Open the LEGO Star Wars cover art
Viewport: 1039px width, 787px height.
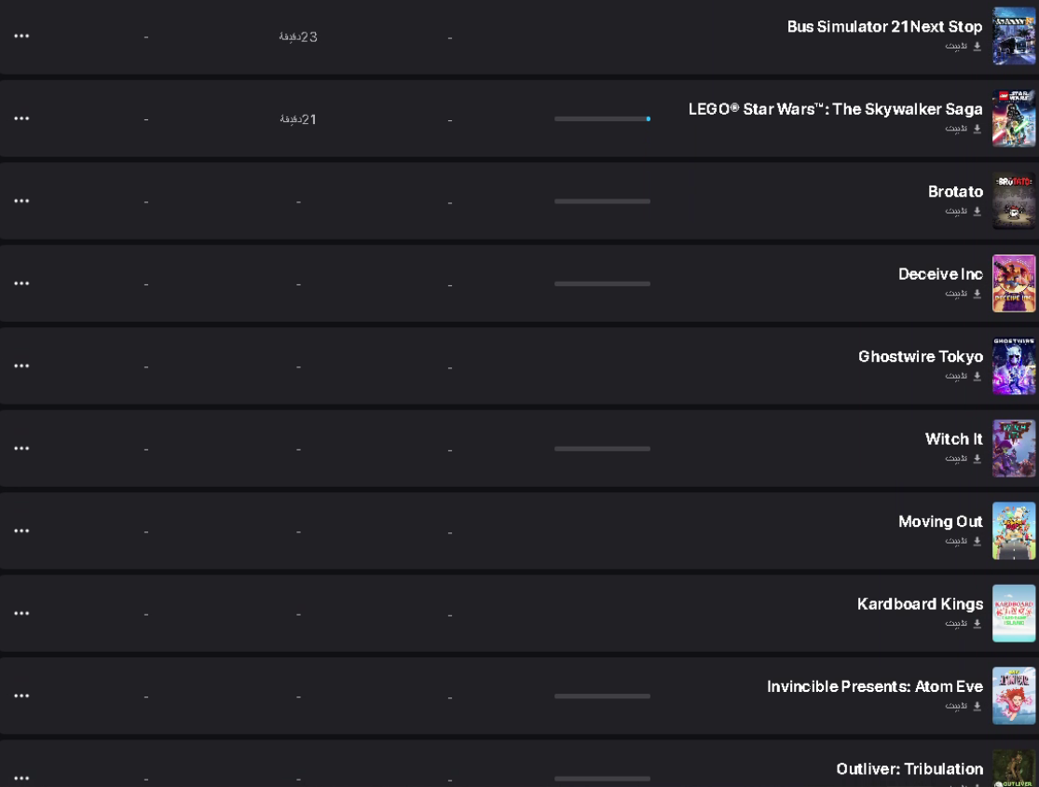(1014, 118)
